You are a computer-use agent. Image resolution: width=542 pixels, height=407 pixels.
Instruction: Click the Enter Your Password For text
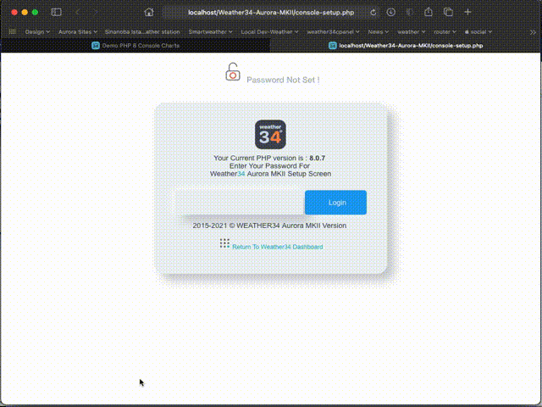pyautogui.click(x=269, y=166)
